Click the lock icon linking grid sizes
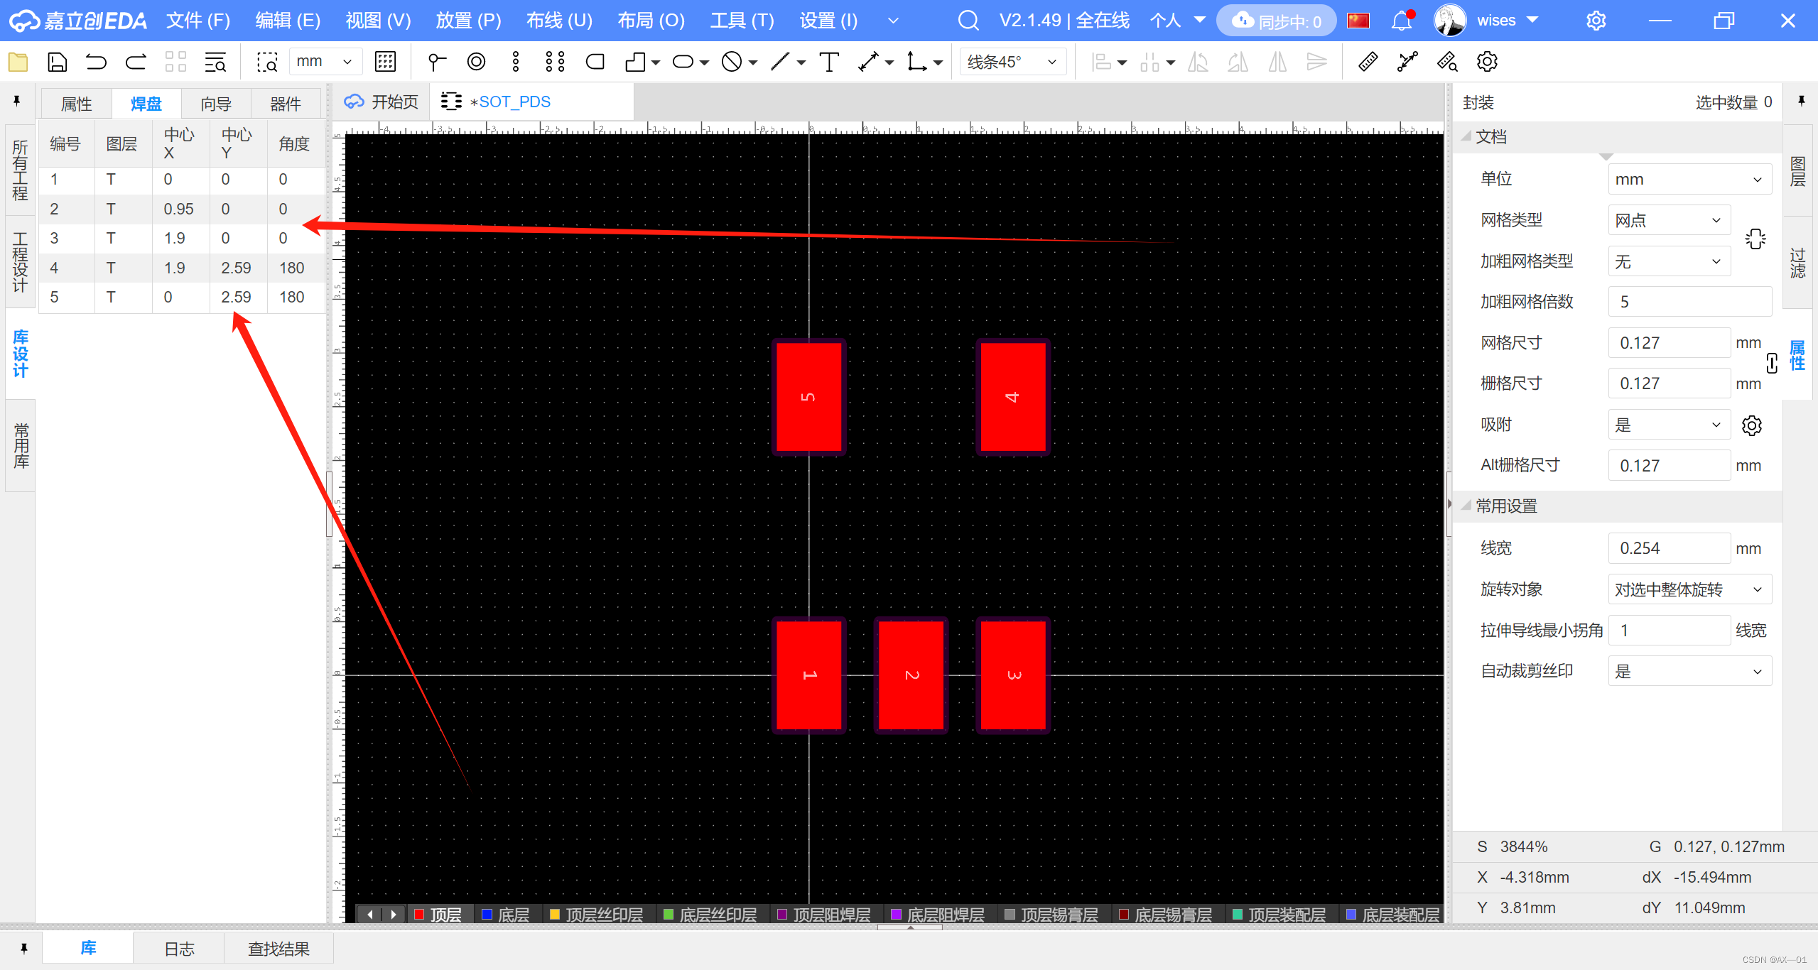Image resolution: width=1818 pixels, height=970 pixels. 1772,363
